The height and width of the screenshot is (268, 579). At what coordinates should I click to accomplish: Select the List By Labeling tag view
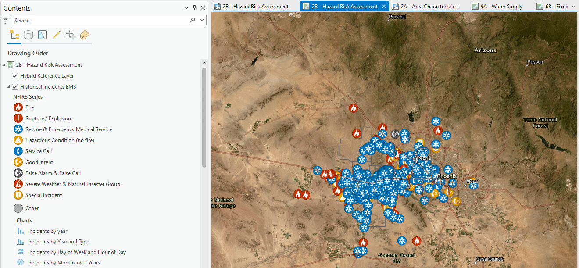(84, 35)
